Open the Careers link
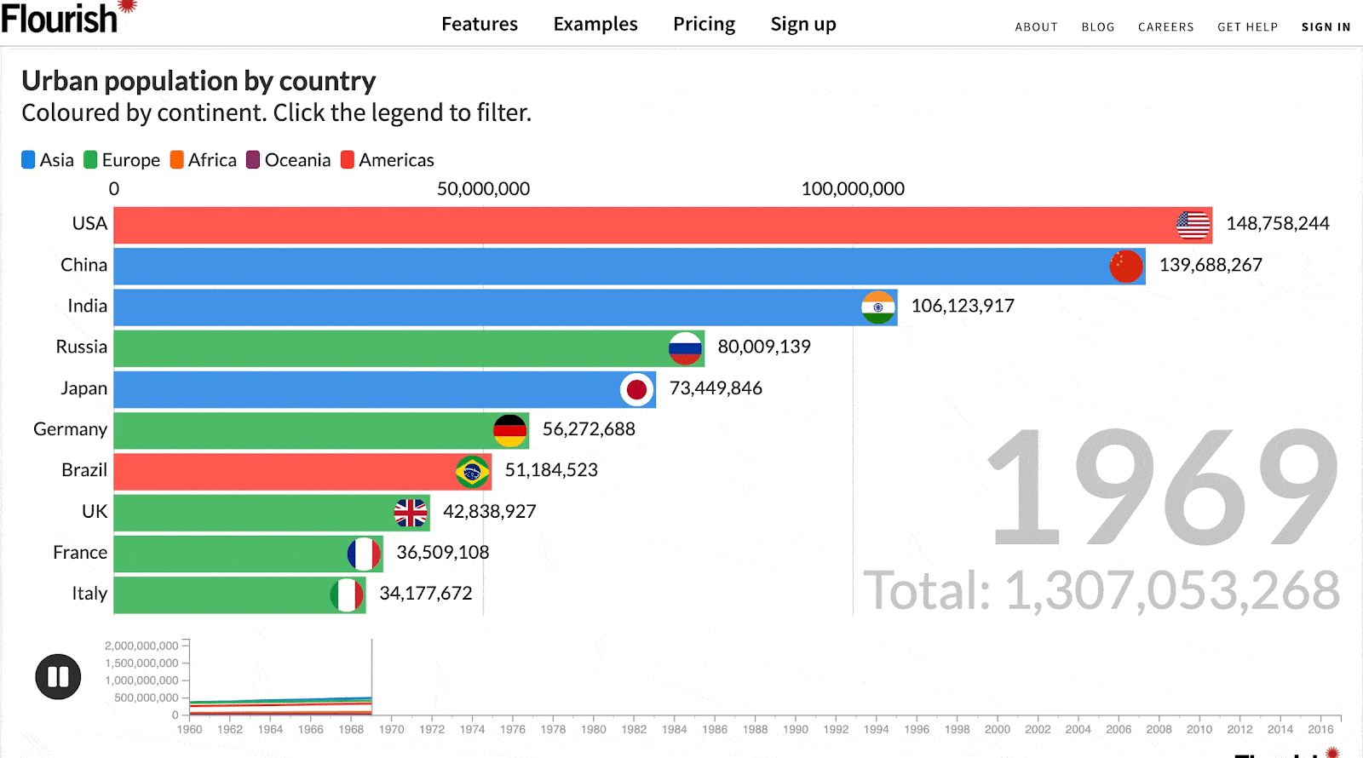Viewport: 1363px width, 758px height. click(x=1166, y=27)
